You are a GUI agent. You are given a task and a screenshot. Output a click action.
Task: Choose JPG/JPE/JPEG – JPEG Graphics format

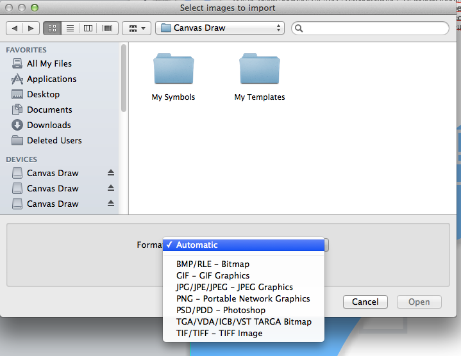click(x=244, y=287)
